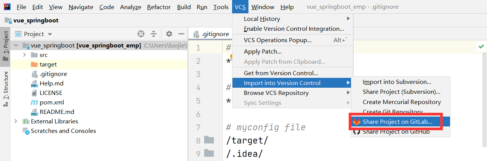Select Share Project on GitLab
Image resolution: width=487 pixels, height=161 pixels.
coord(397,122)
